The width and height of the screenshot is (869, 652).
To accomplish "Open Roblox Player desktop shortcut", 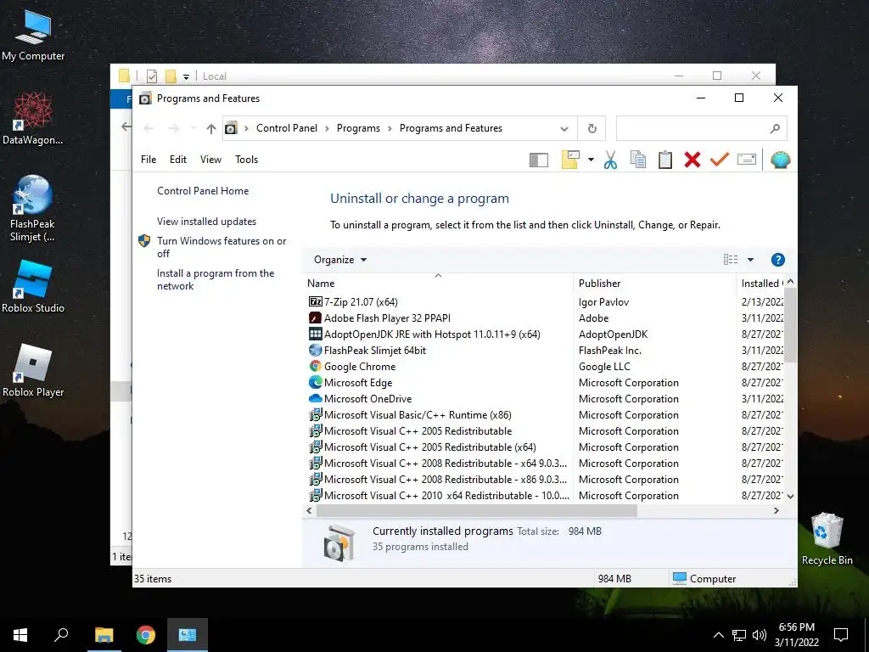I will (33, 371).
